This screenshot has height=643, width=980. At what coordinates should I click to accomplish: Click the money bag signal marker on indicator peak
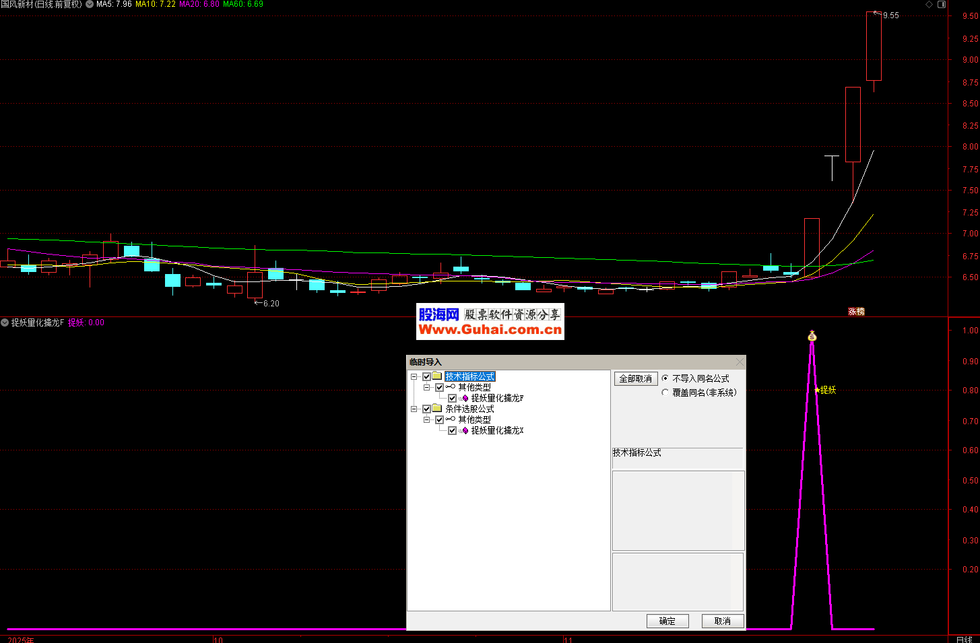tap(812, 335)
